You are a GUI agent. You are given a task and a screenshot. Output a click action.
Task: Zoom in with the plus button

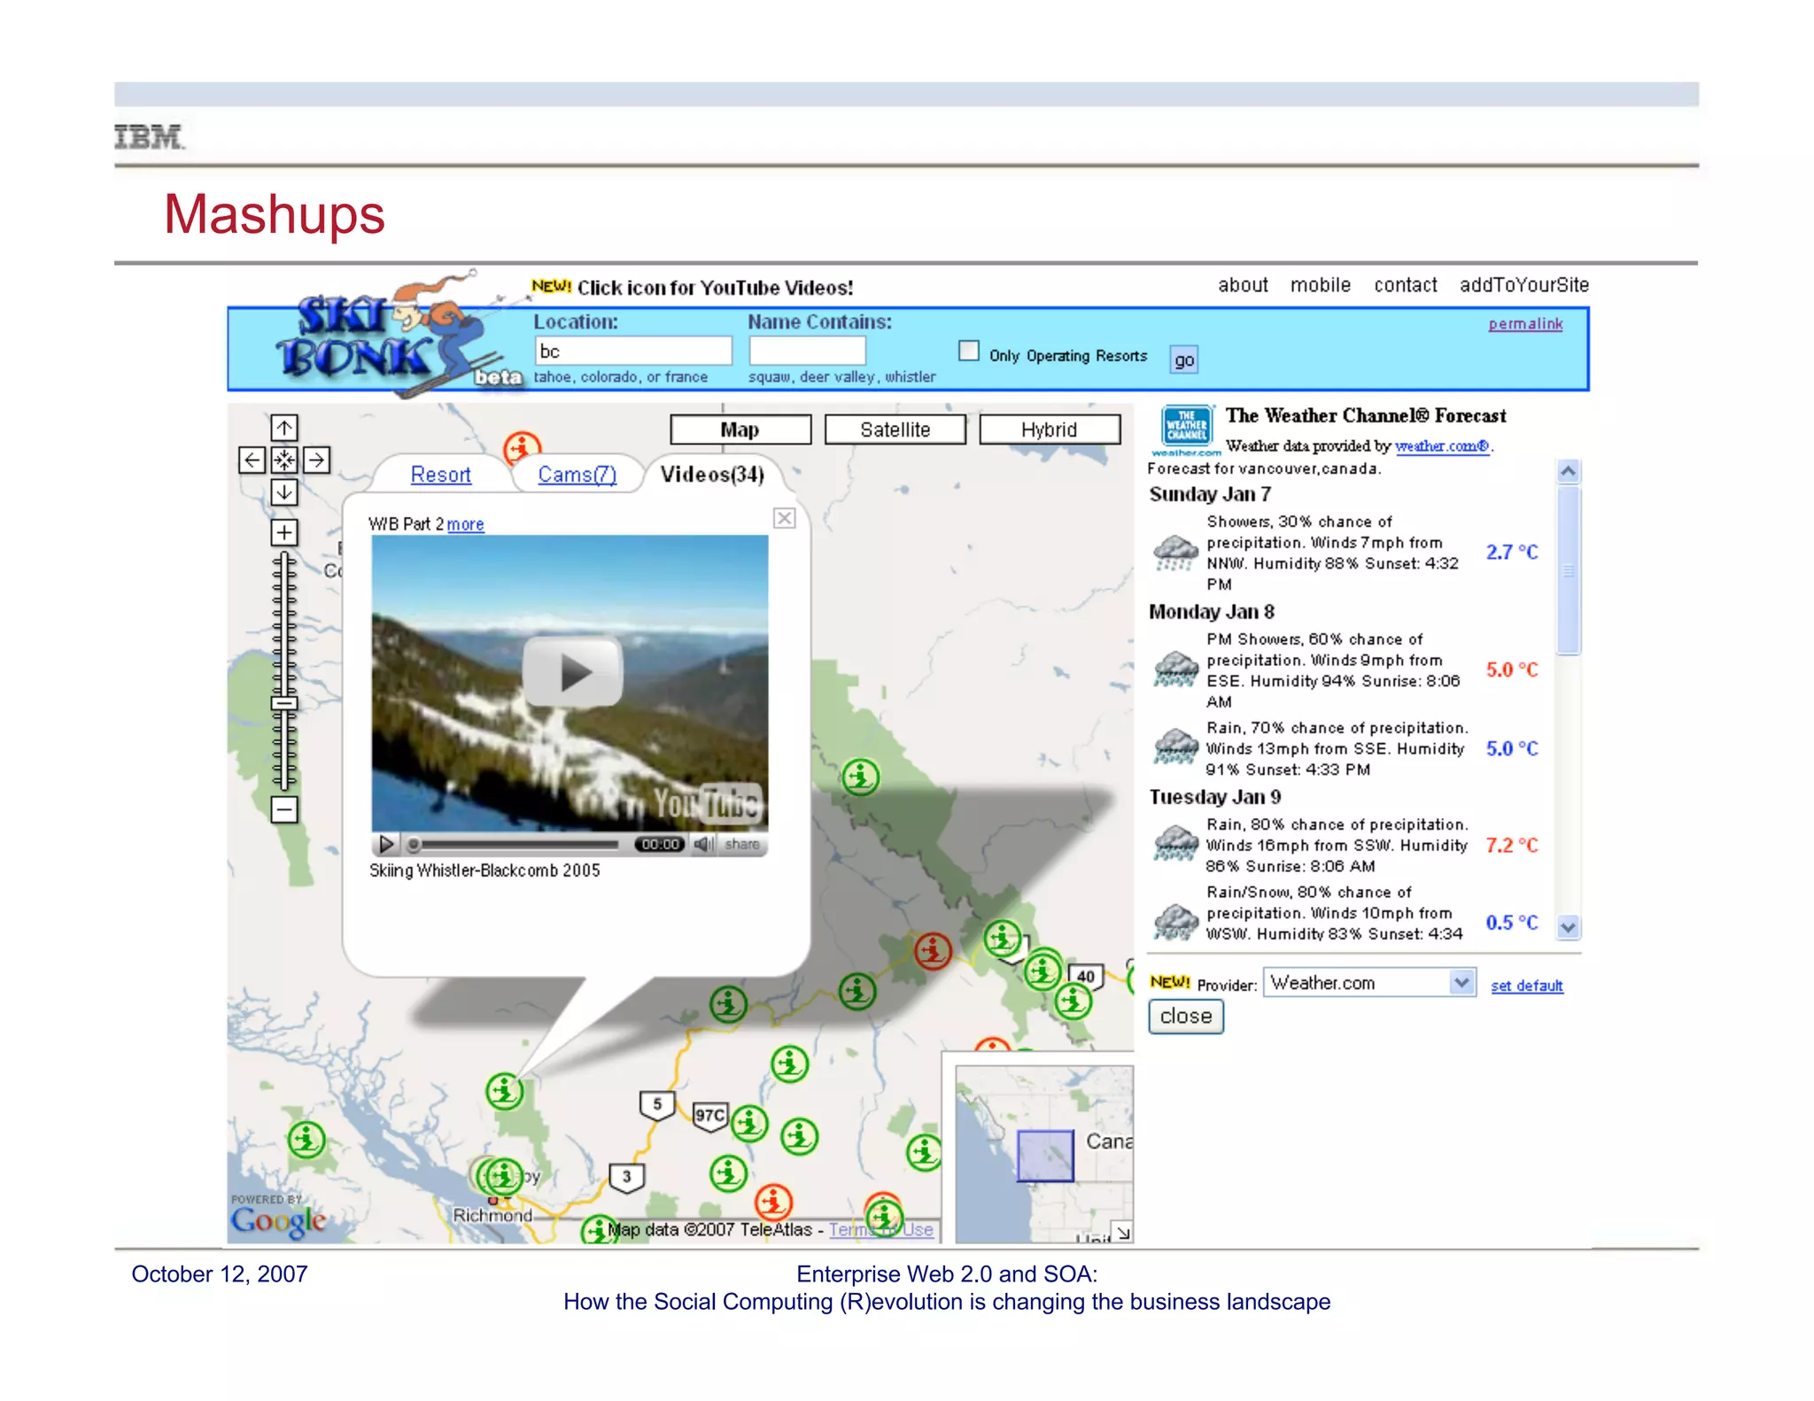284,533
